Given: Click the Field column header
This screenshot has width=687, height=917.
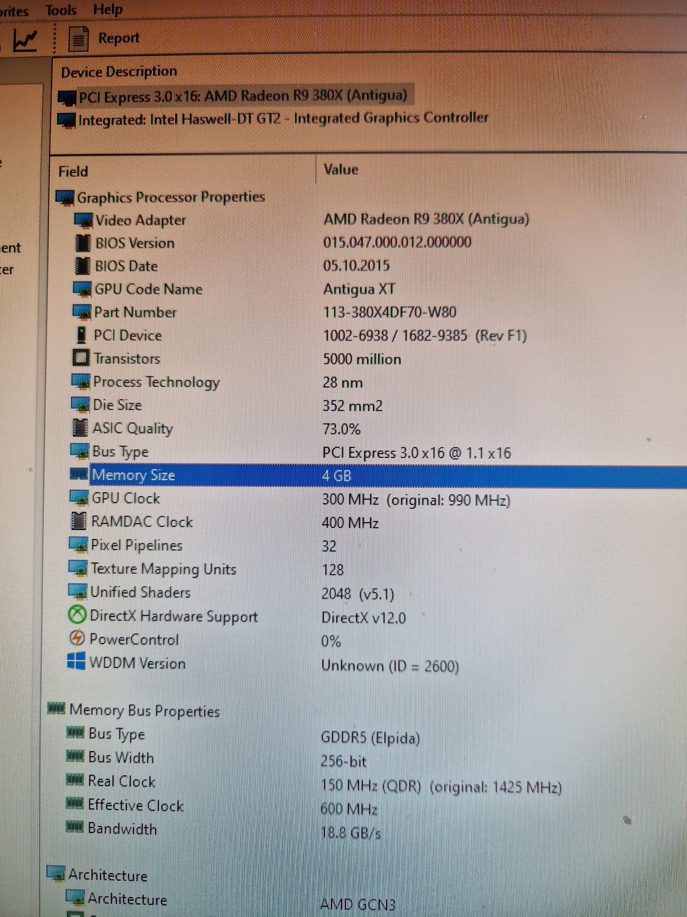Looking at the screenshot, I should [73, 171].
